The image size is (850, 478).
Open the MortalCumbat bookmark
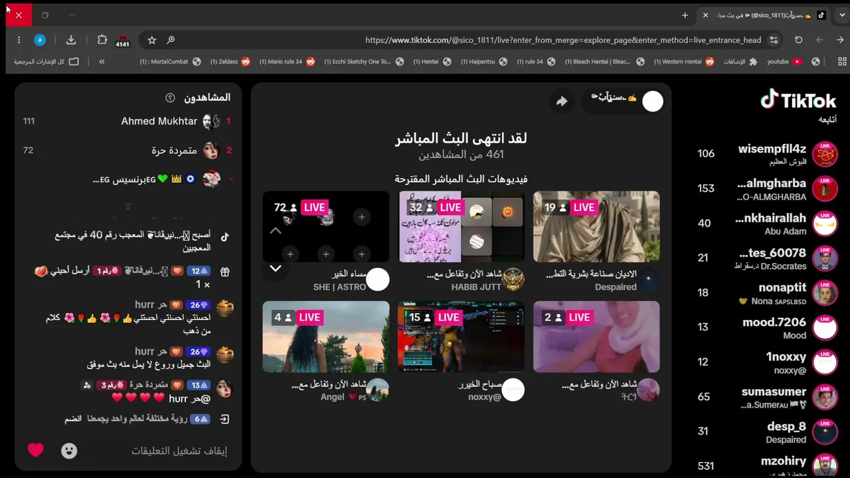pos(171,62)
